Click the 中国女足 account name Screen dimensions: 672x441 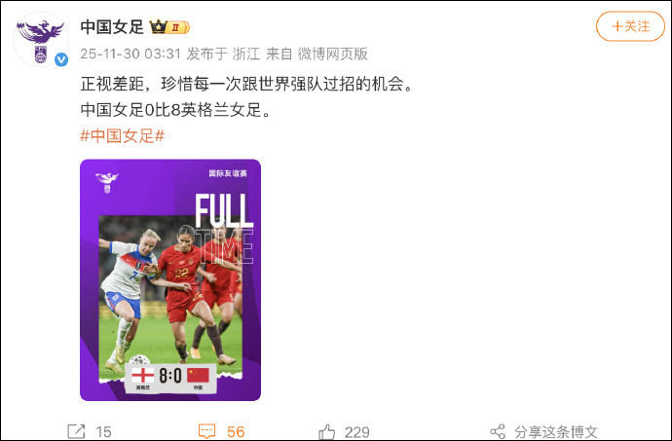click(112, 27)
